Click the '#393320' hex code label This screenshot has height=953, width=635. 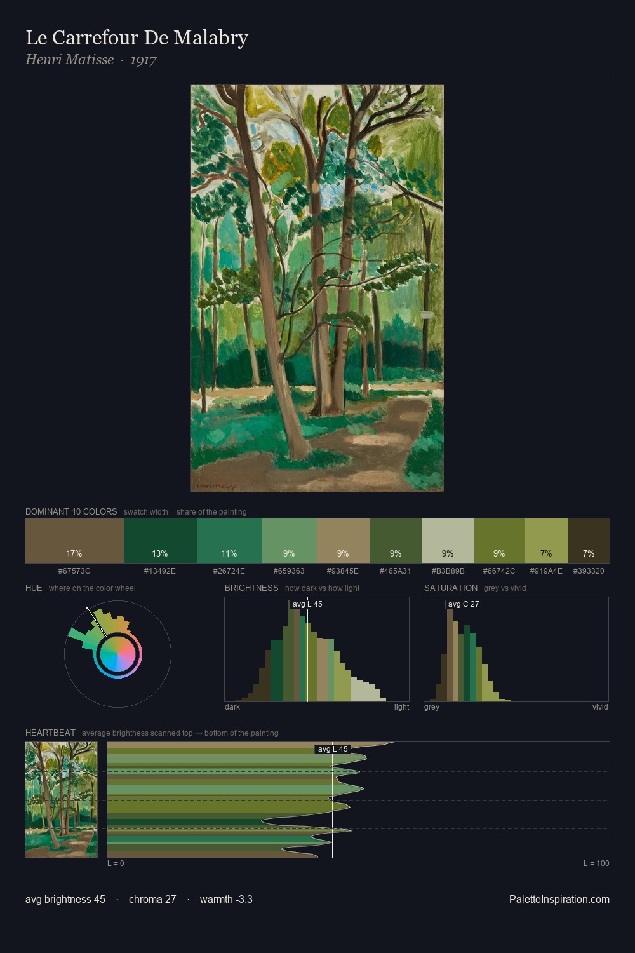(589, 571)
